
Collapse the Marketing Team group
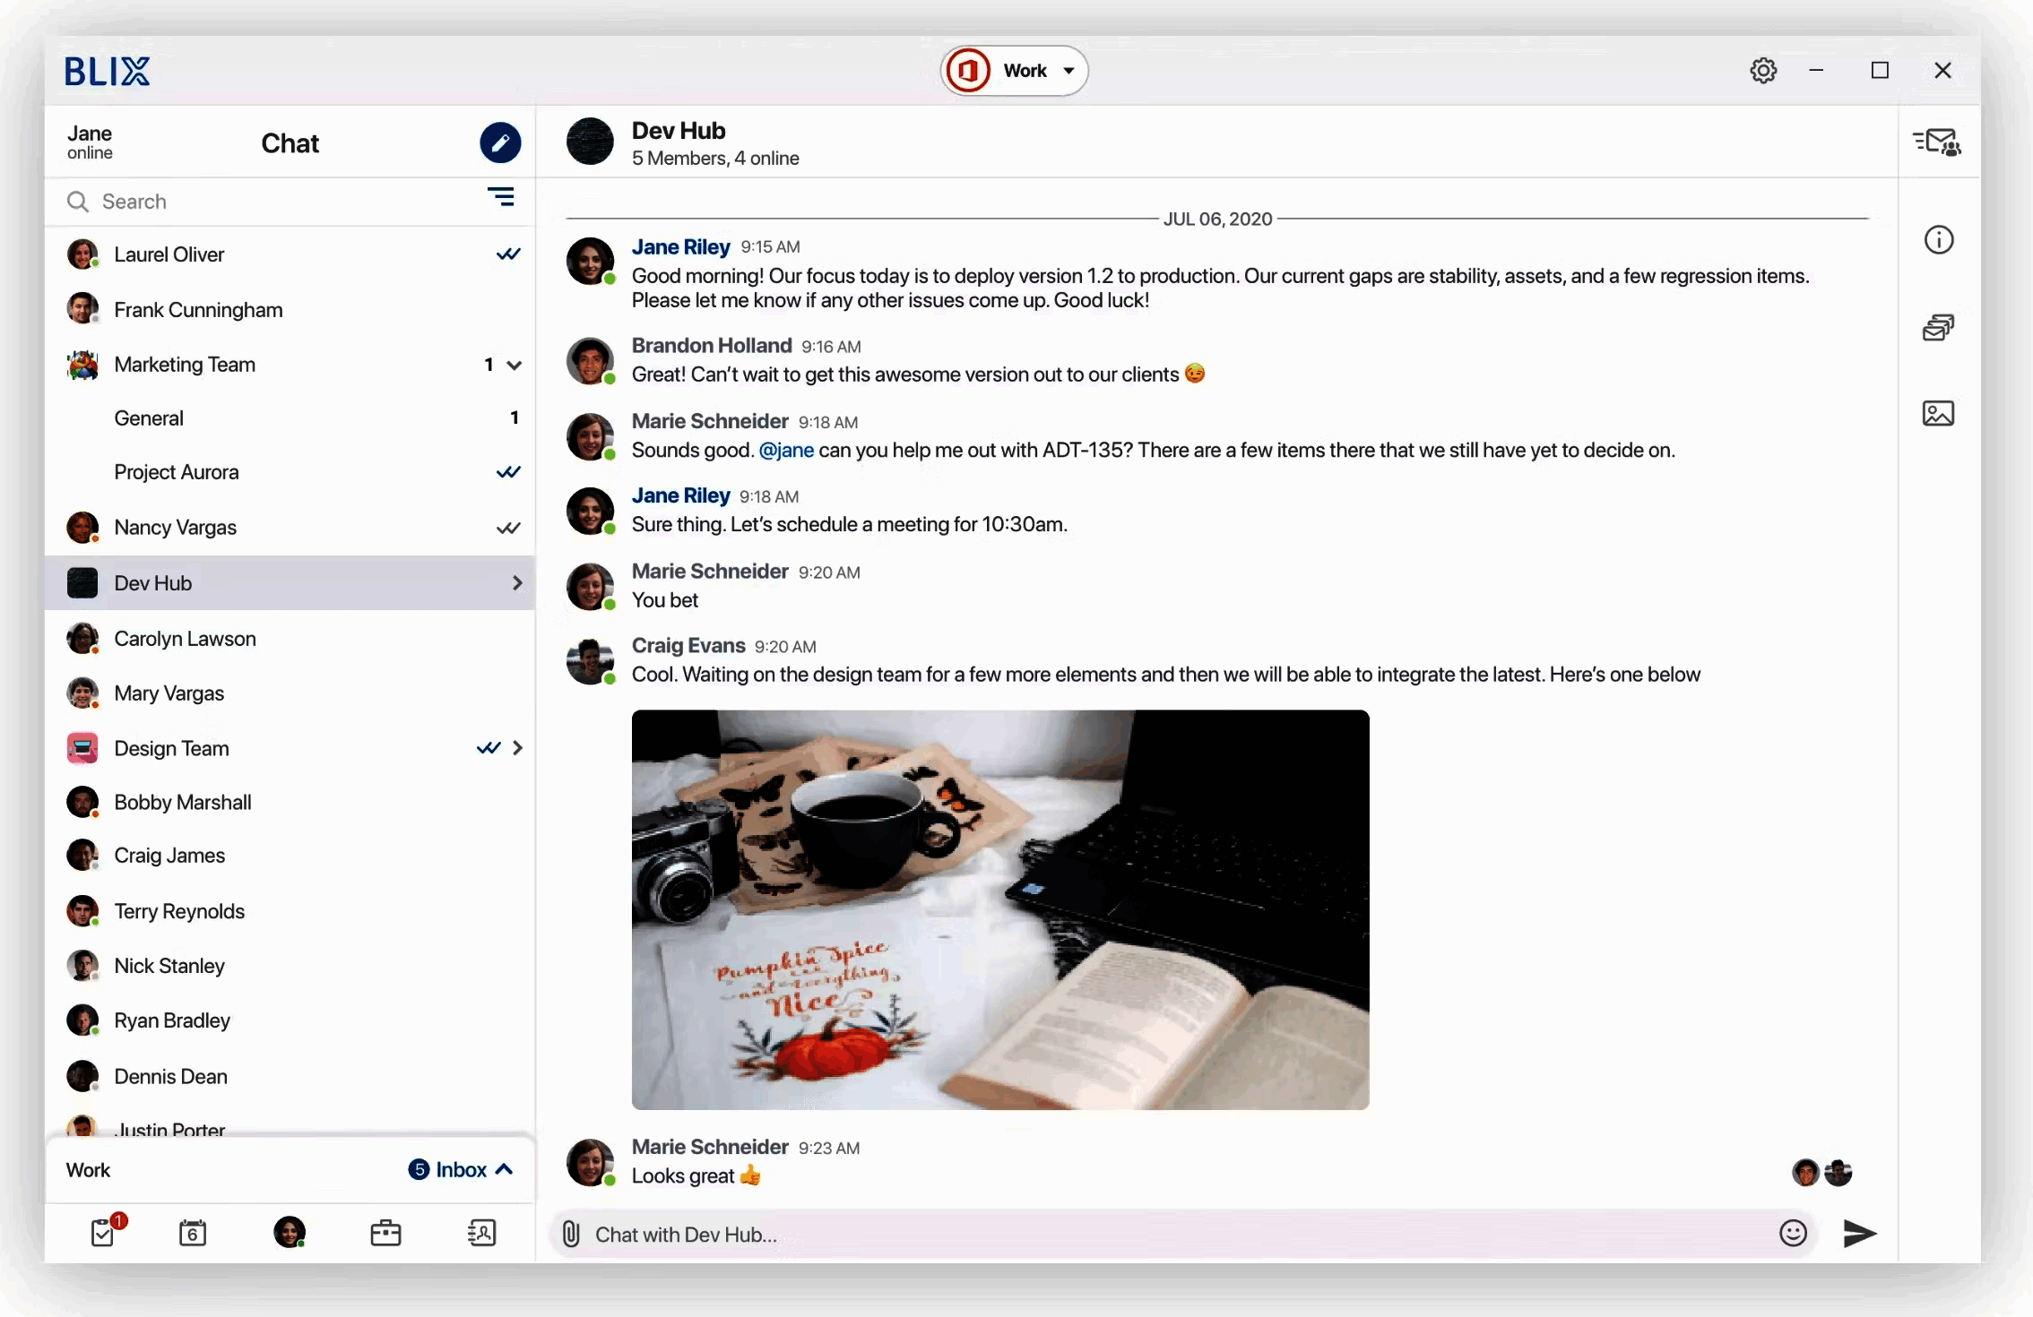click(514, 366)
